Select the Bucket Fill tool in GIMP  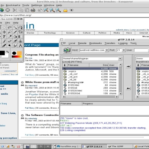click(x=15, y=37)
